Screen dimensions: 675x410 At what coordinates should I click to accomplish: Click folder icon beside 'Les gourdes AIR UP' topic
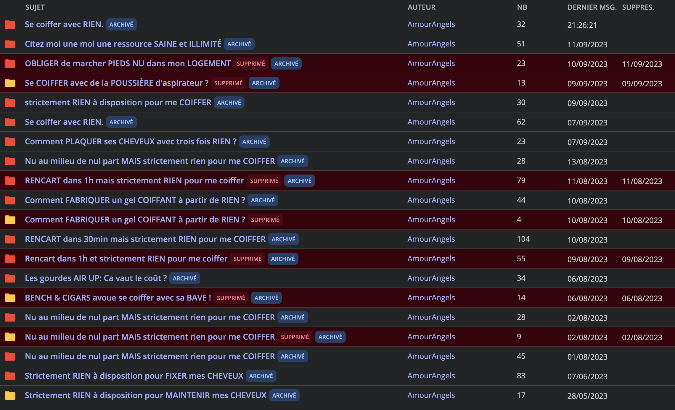(10, 278)
